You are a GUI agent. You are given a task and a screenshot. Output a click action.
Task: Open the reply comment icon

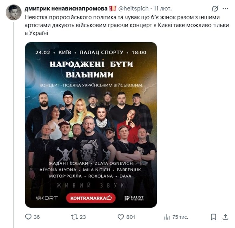click(x=28, y=217)
